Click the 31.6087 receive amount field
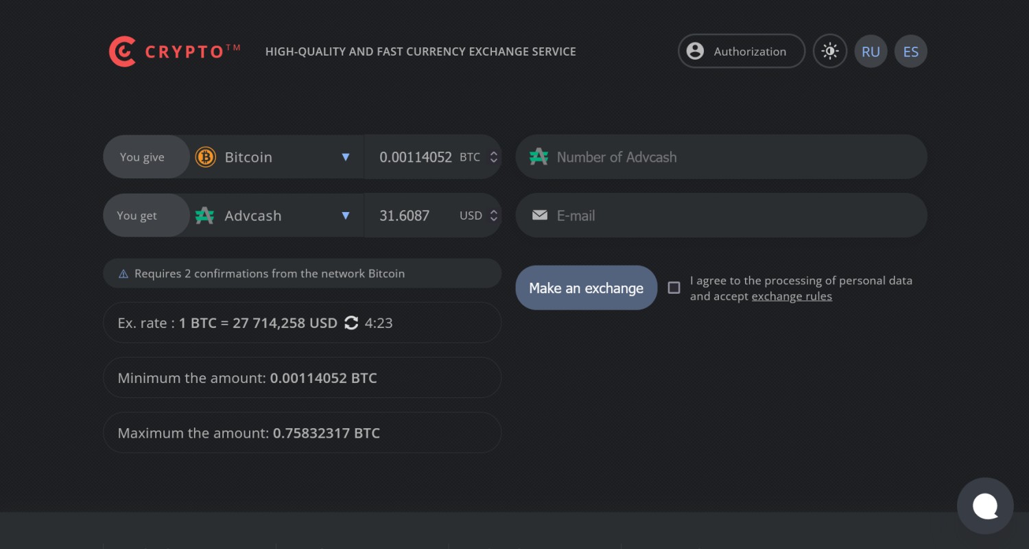The width and height of the screenshot is (1029, 549). coord(405,215)
